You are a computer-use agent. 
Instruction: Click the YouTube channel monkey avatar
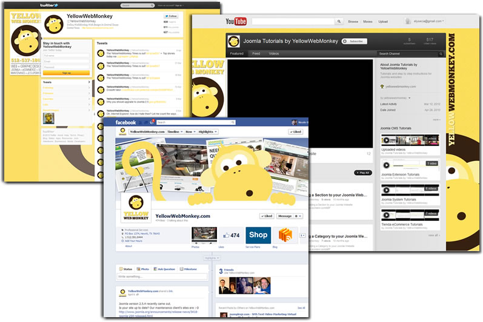point(234,41)
